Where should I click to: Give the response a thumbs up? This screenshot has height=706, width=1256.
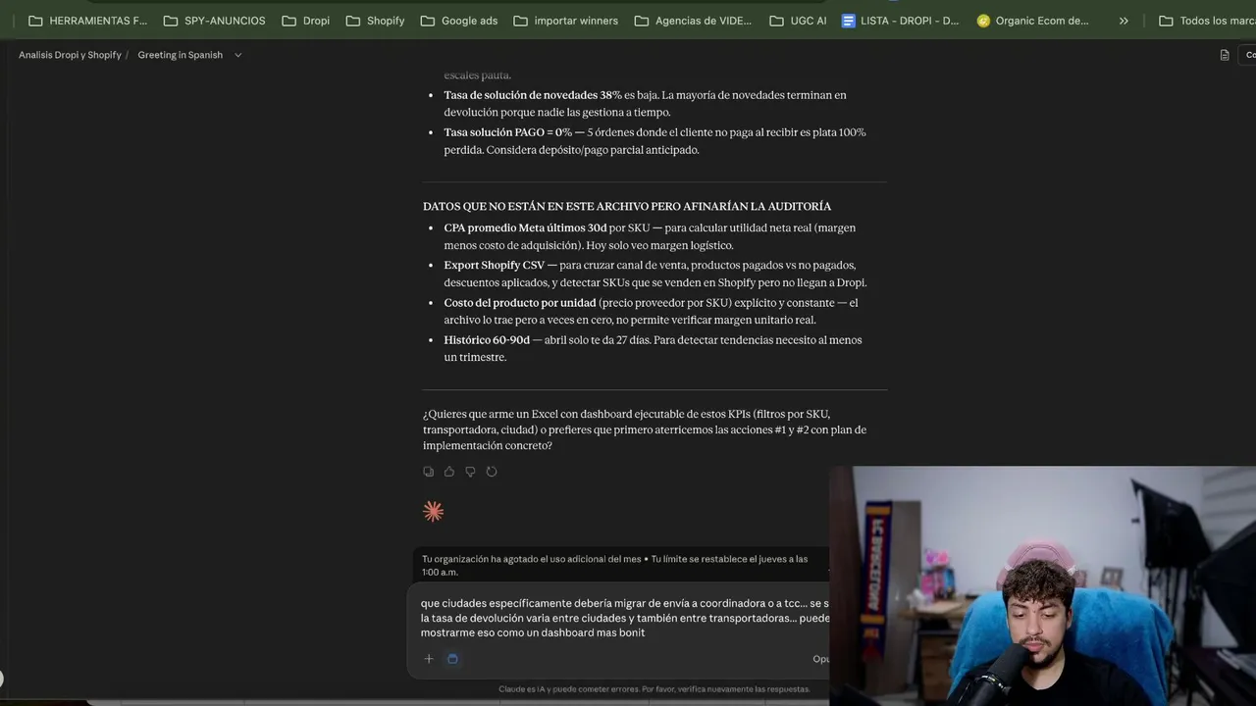449,472
